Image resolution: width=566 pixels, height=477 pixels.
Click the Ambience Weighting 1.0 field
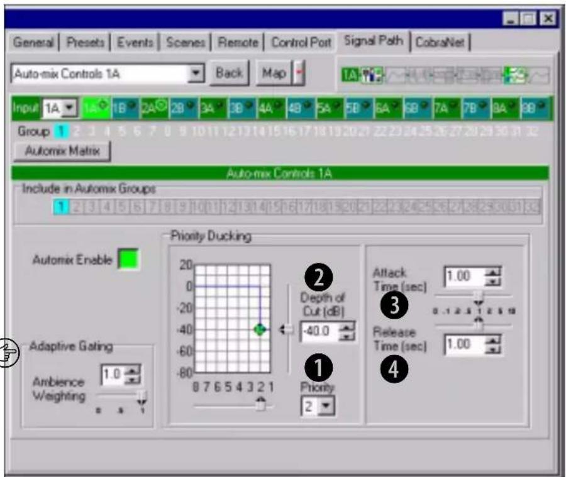113,375
